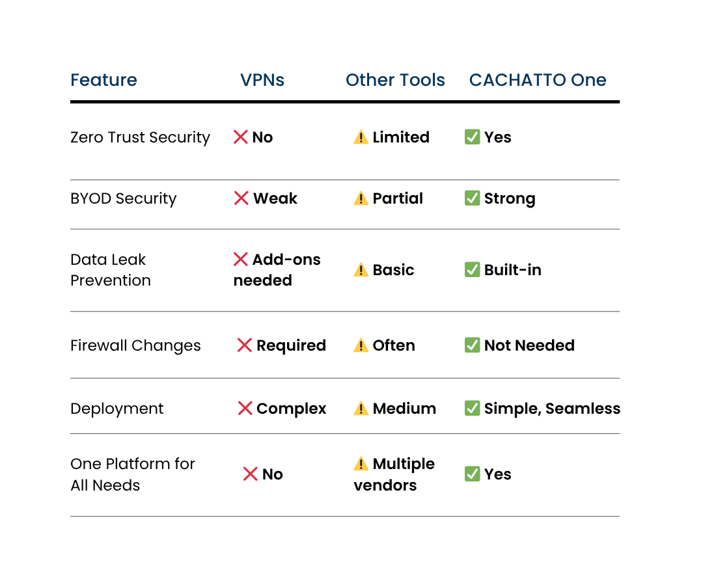This screenshot has width=703, height=579.
Task: Click the green checkmark next to Built-in
Action: pyautogui.click(x=472, y=270)
